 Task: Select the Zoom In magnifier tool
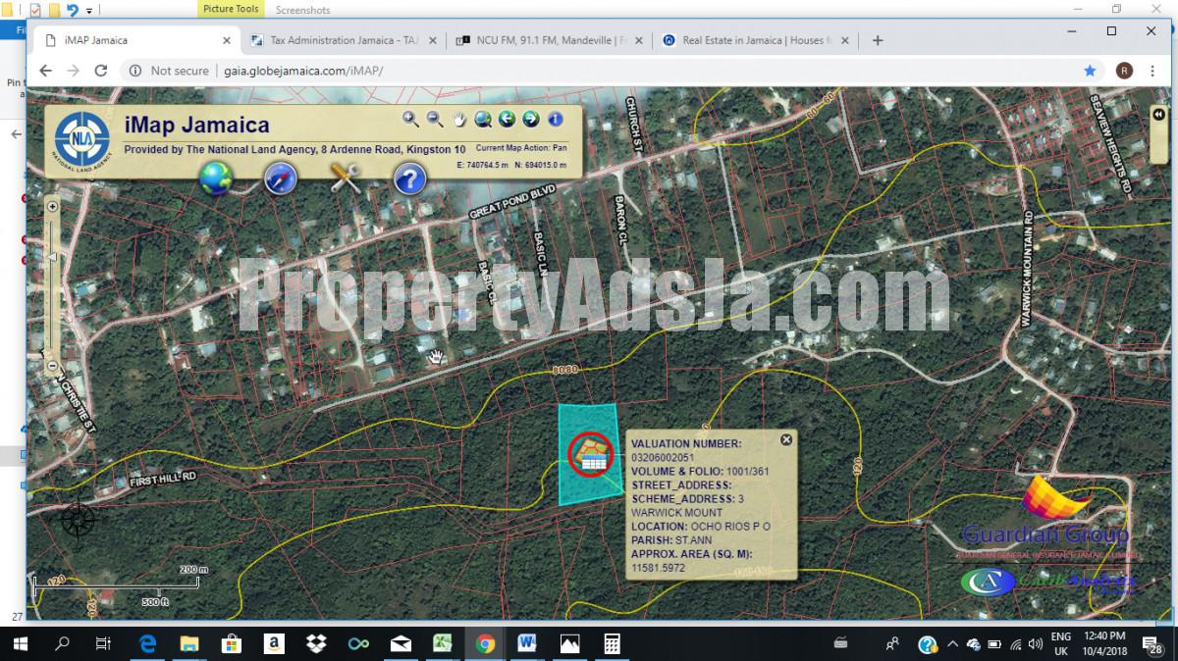click(x=410, y=119)
